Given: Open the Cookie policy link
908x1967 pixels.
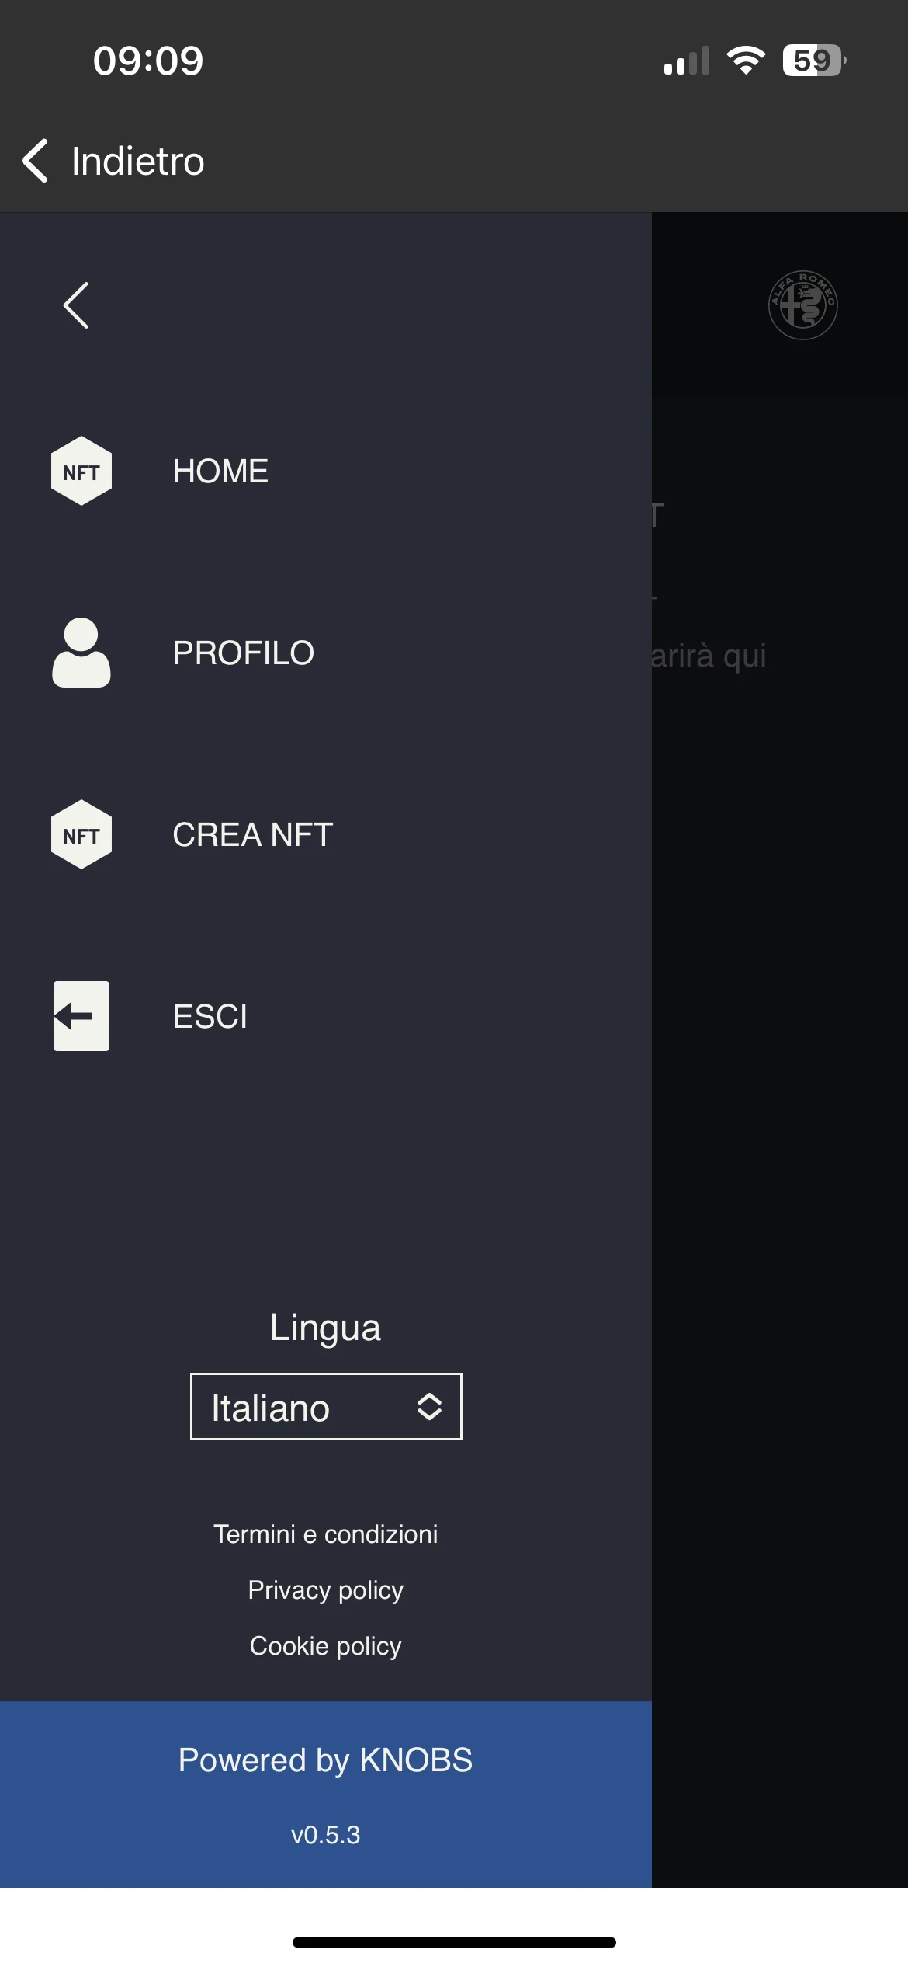Looking at the screenshot, I should (326, 1646).
